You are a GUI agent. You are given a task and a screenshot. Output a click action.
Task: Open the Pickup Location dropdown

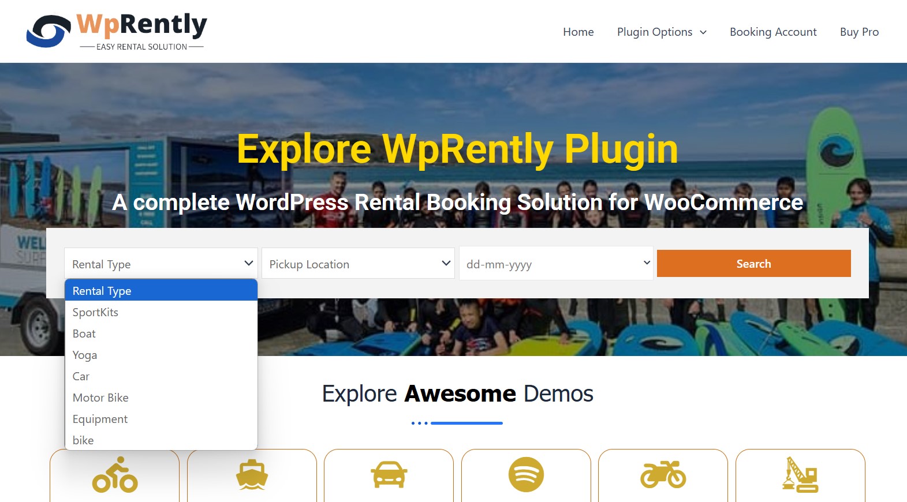tap(358, 264)
